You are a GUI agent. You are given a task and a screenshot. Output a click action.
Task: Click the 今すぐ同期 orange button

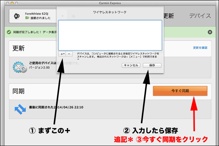[x=180, y=91]
